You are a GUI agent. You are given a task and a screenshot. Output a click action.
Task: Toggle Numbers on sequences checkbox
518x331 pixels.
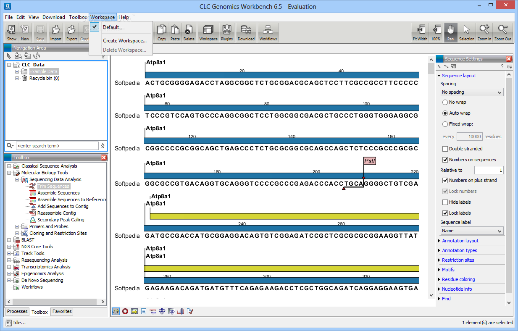pyautogui.click(x=445, y=160)
